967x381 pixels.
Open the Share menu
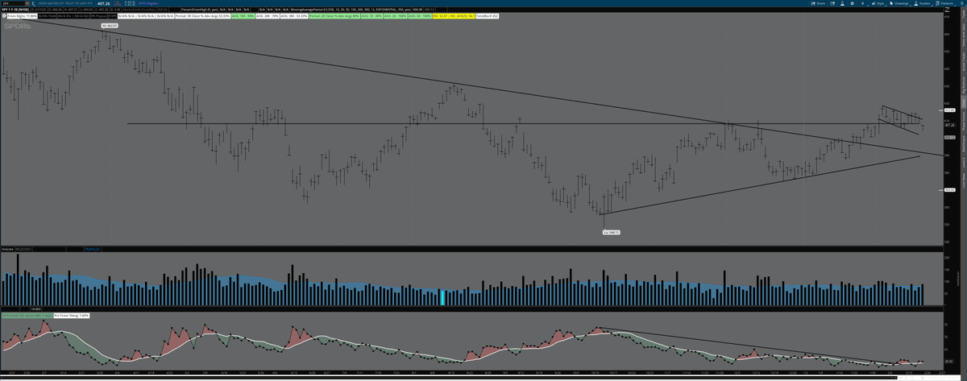(x=818, y=3)
